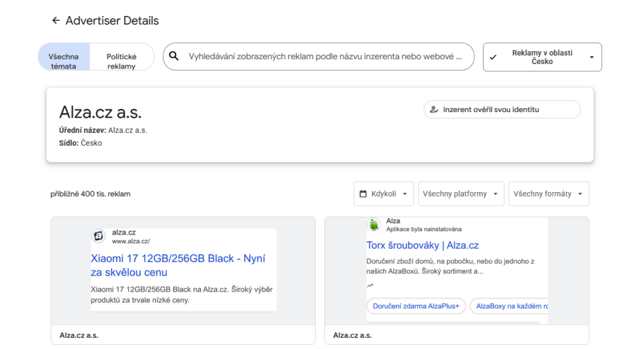
Task: Click the green Alza app icon
Action: pyautogui.click(x=373, y=225)
